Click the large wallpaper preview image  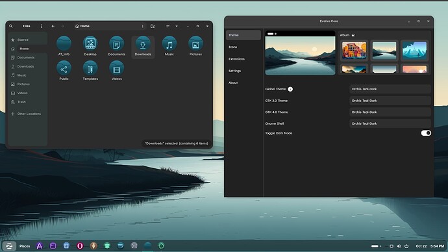pos(300,55)
